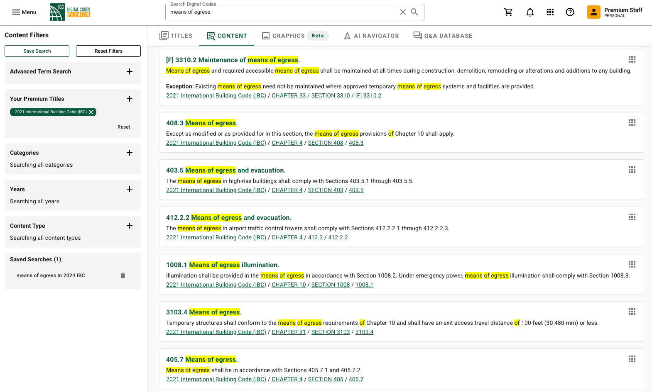
Task: Follow SECTION 403 breadcrumb link
Action: 326,190
